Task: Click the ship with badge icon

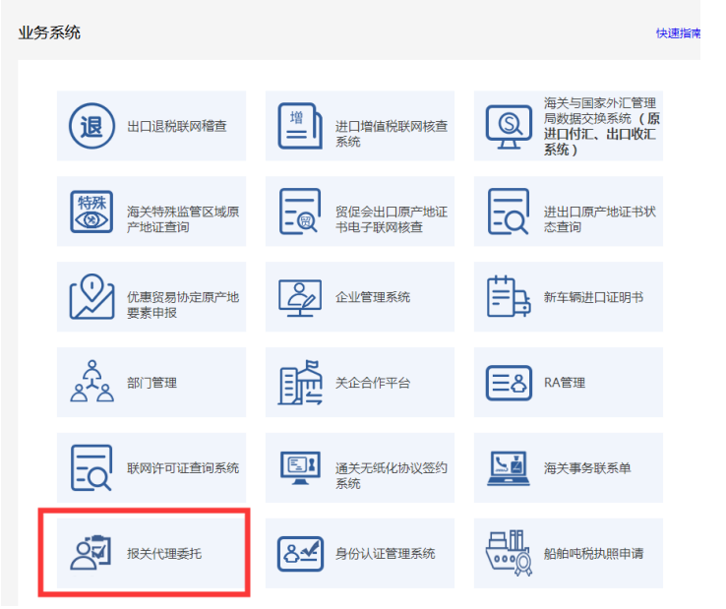Action: 509,553
